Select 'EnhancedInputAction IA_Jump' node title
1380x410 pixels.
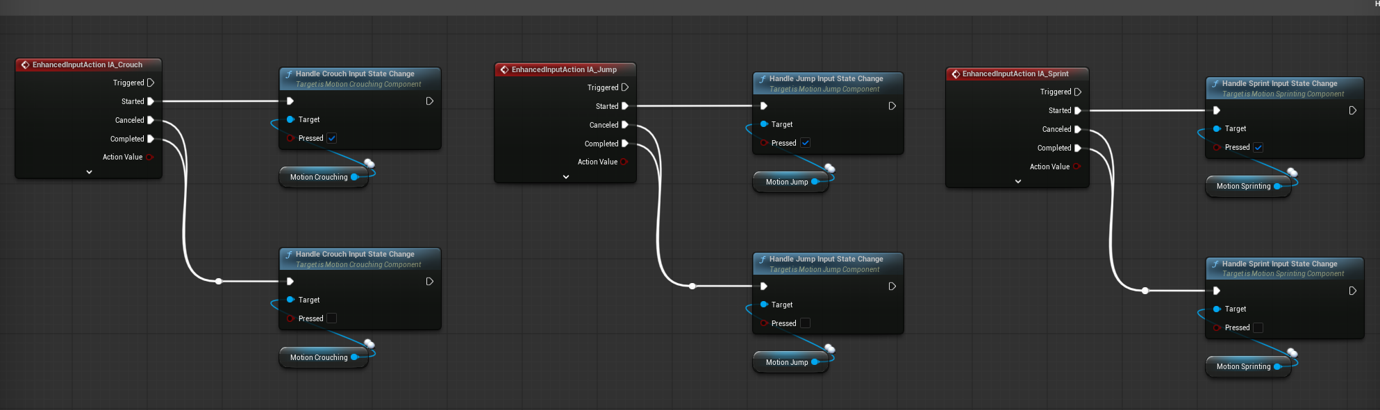pyautogui.click(x=564, y=69)
